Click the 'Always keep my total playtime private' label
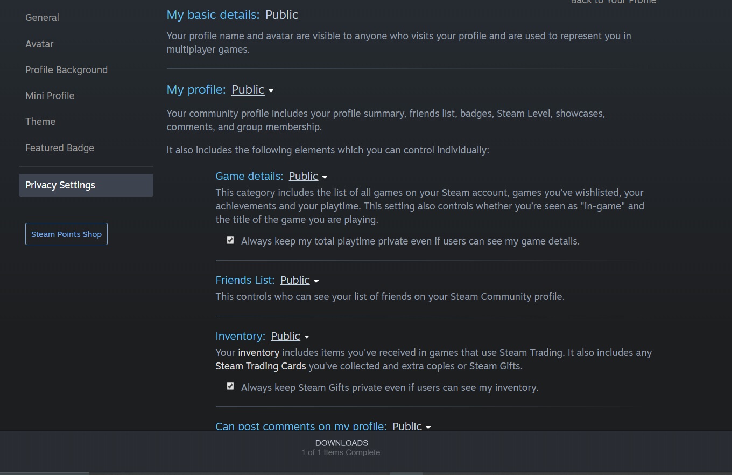732x475 pixels. (410, 241)
